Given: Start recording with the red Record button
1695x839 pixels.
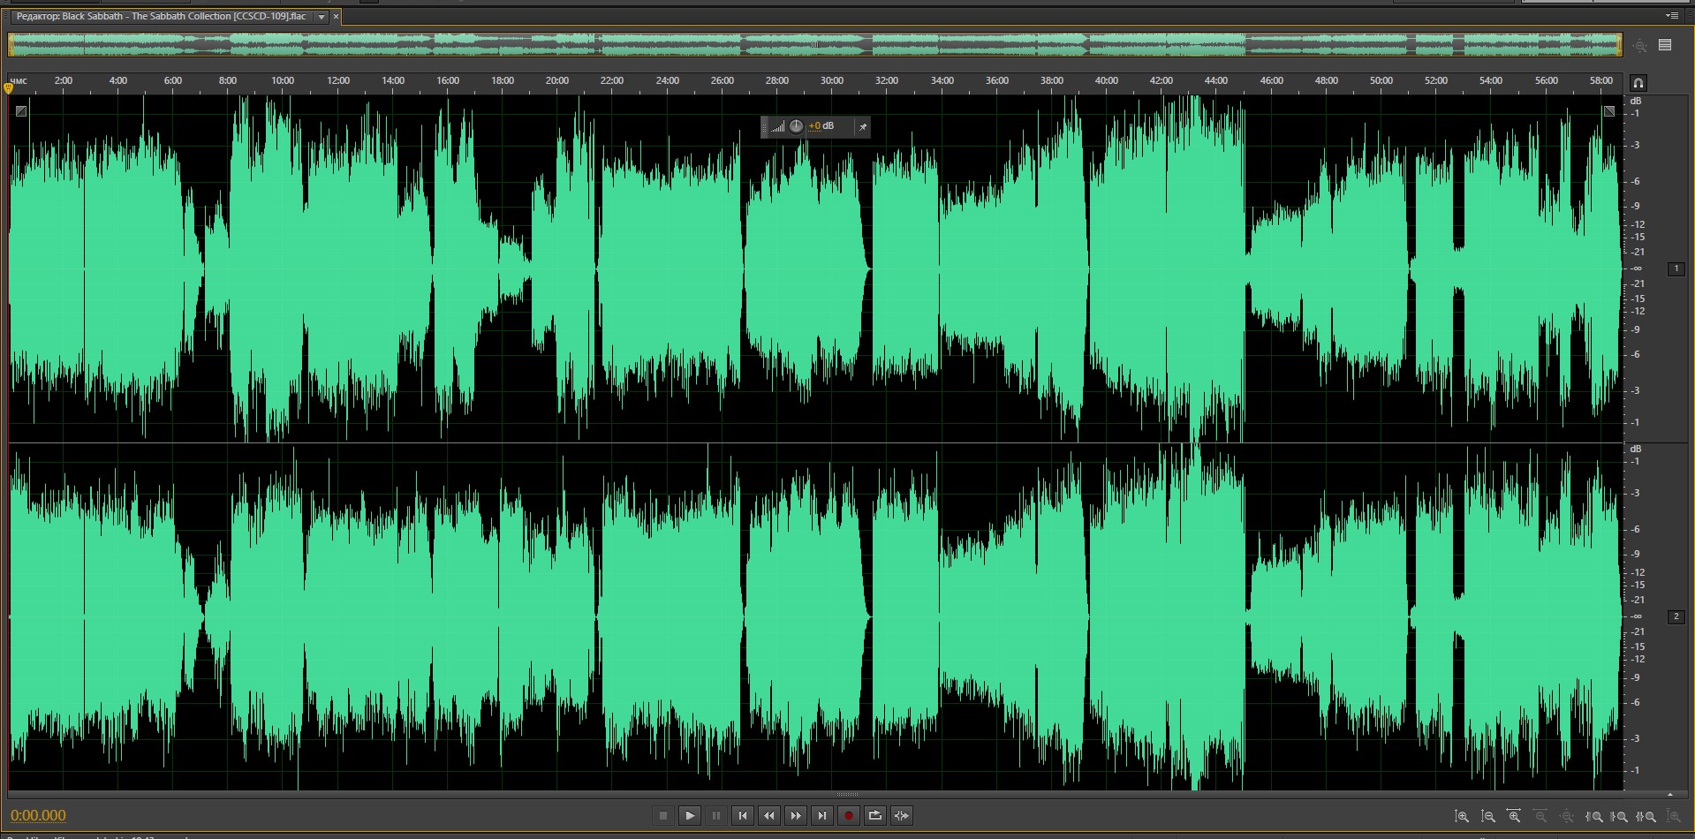Looking at the screenshot, I should pos(848,815).
